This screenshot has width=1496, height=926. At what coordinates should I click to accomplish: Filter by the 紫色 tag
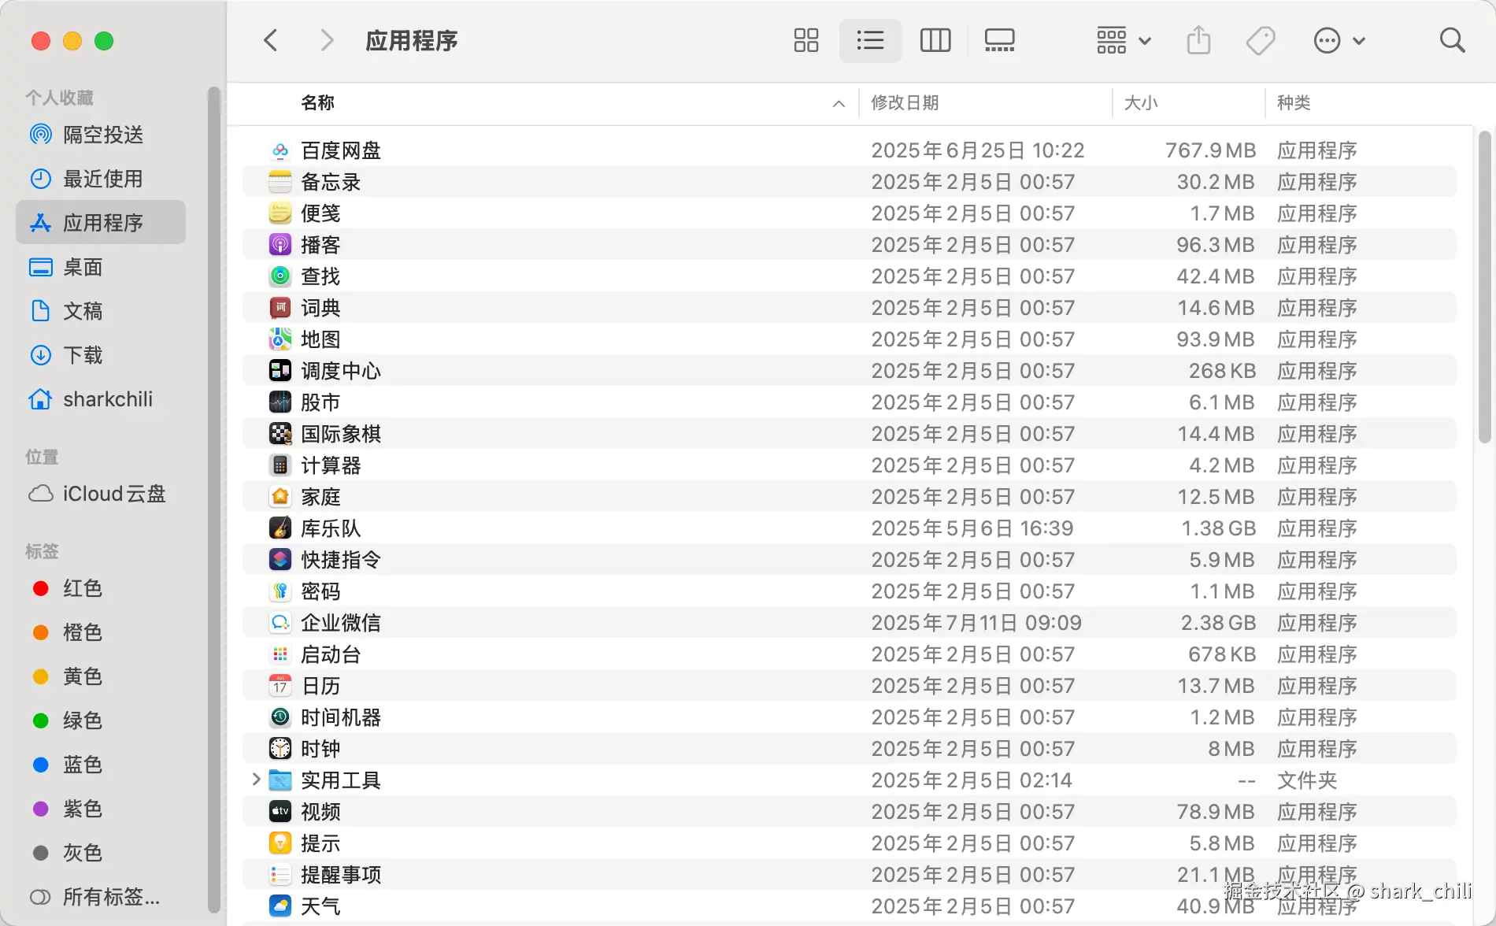(101, 809)
